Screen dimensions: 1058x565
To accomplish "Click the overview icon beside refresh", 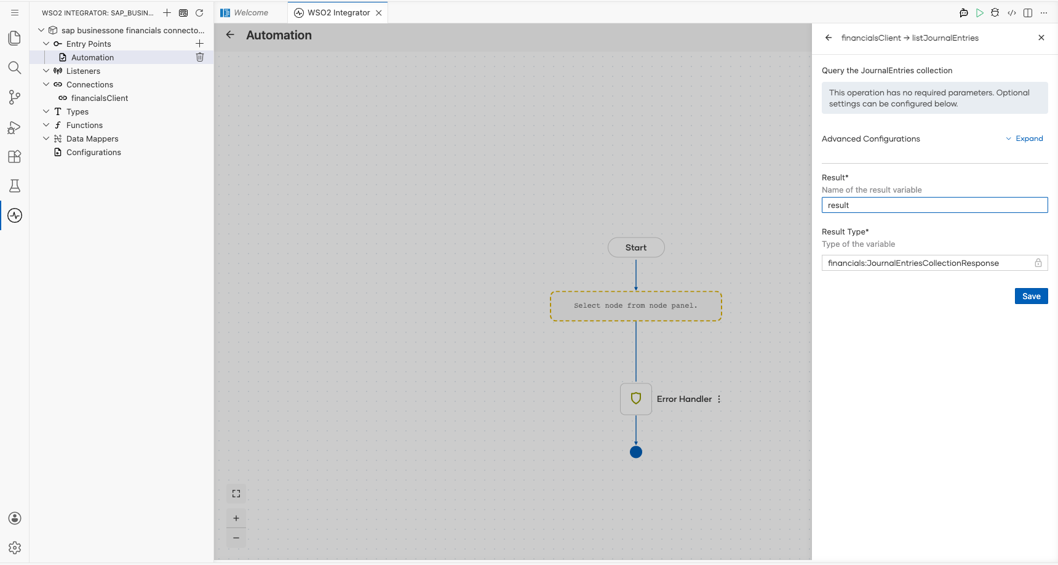I will pyautogui.click(x=183, y=12).
